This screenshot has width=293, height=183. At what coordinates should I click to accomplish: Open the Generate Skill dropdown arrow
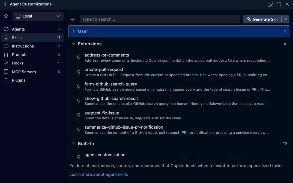tap(285, 19)
